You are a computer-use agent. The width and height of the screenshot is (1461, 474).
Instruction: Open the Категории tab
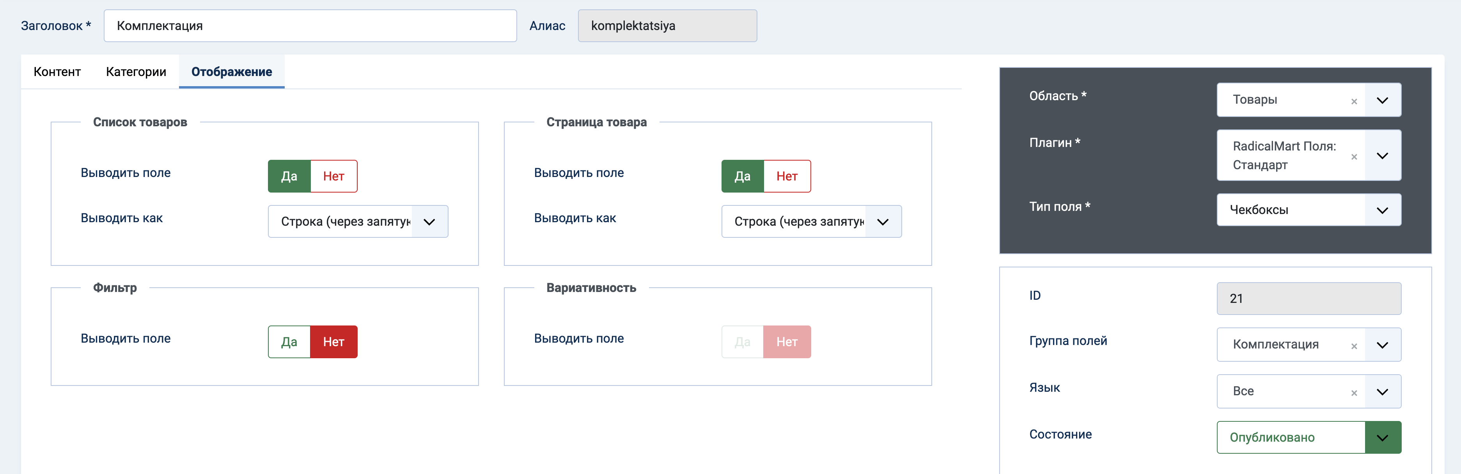click(136, 72)
